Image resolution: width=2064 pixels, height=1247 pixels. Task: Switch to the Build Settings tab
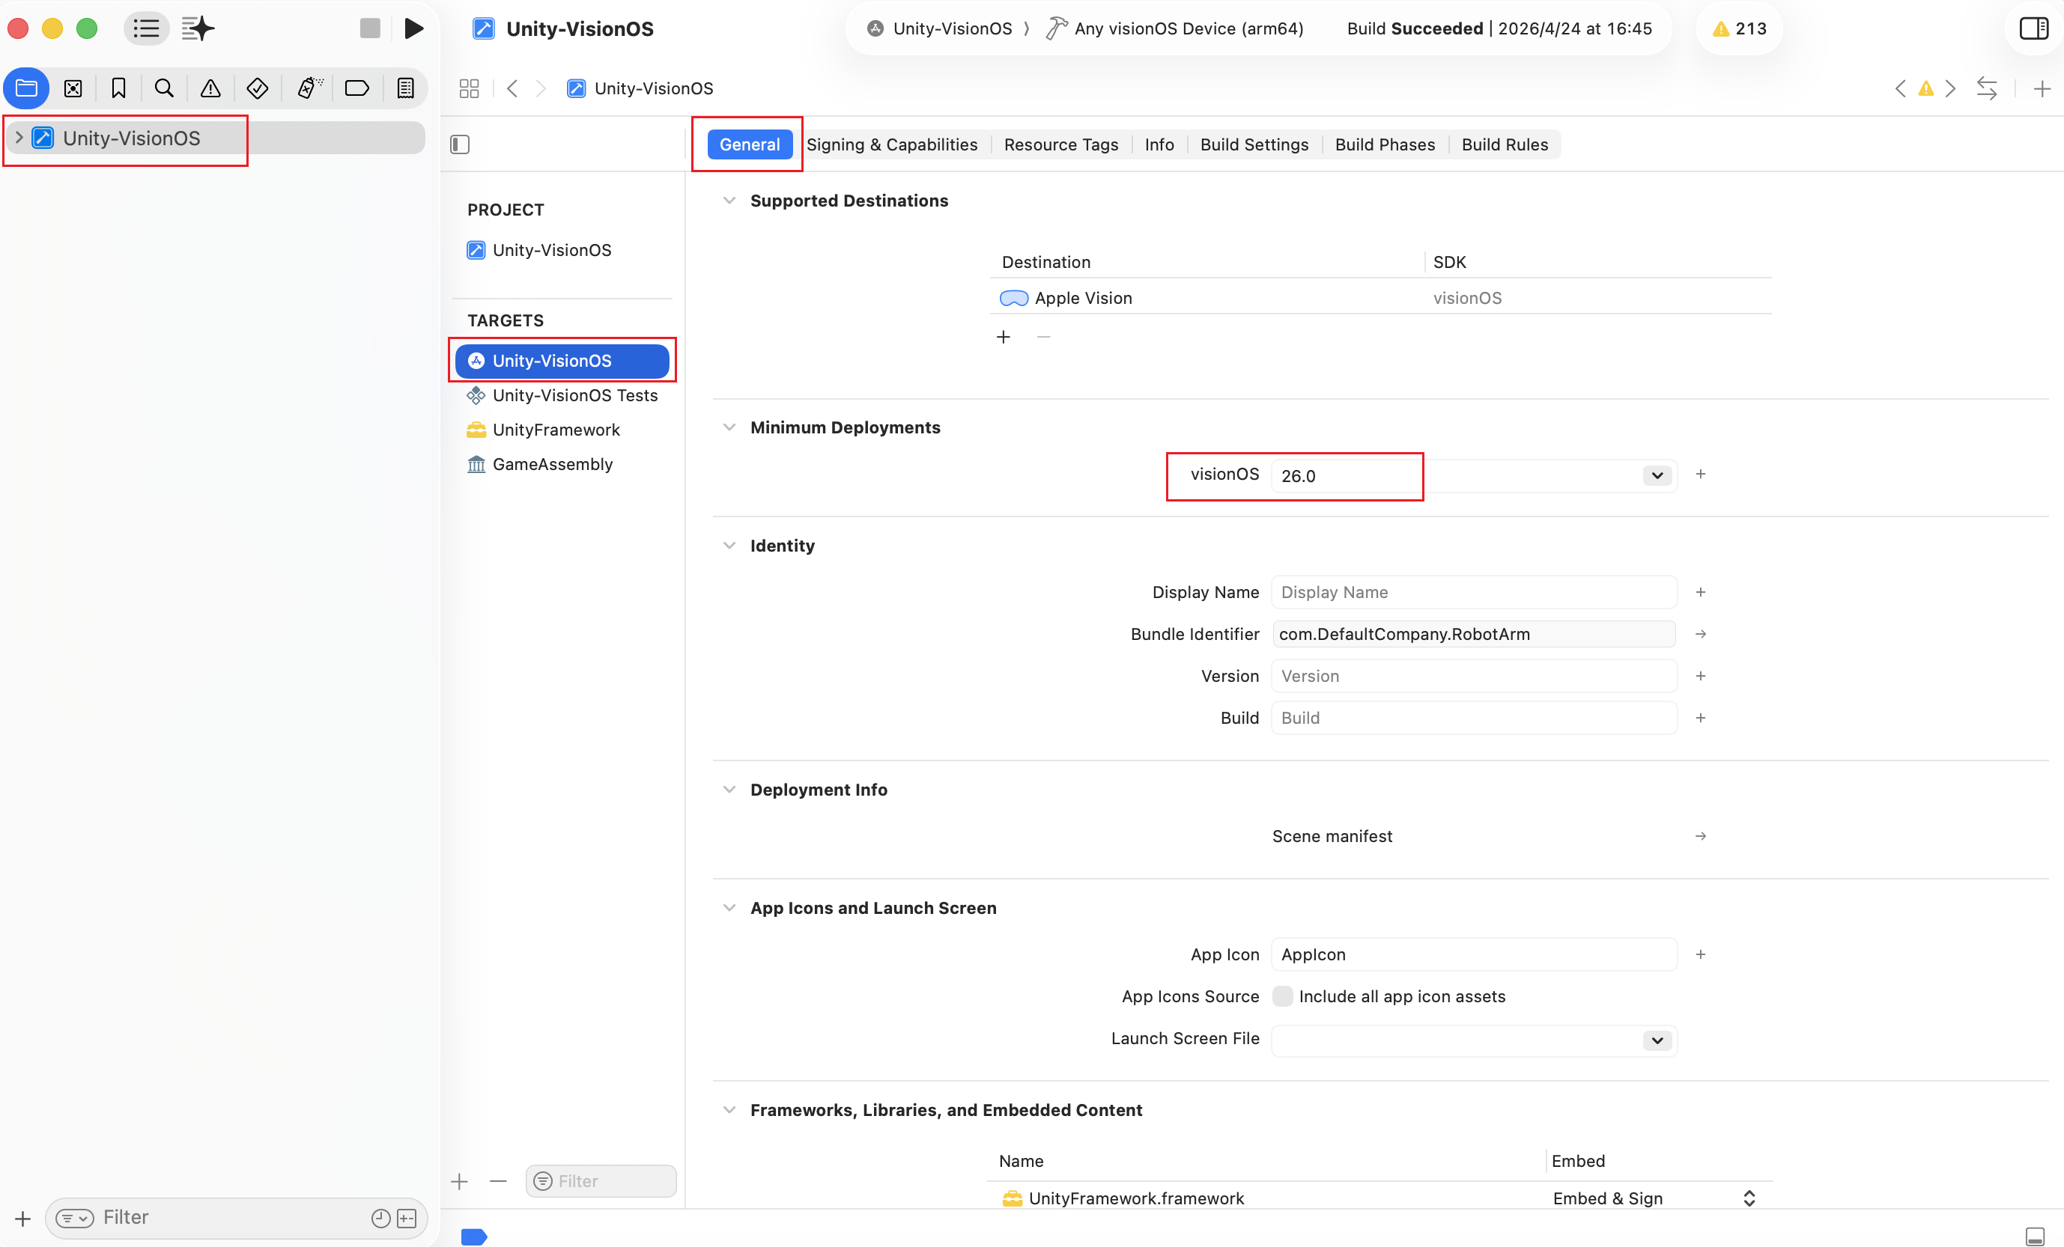click(x=1254, y=145)
